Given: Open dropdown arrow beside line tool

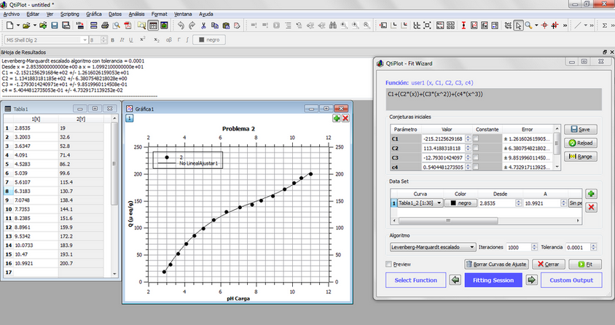Looking at the screenshot, I should click(586, 26).
